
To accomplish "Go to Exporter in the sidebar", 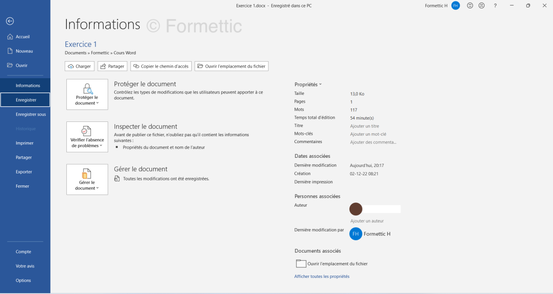I will (24, 172).
